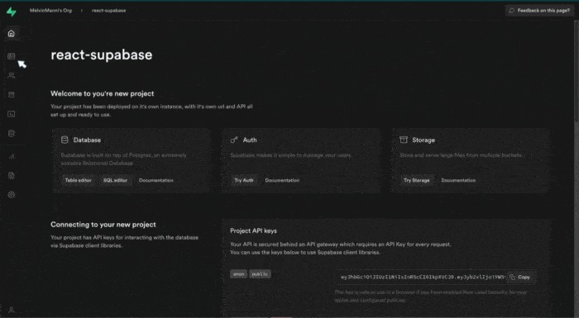The height and width of the screenshot is (318, 579).
Task: Open Documentation link in Database card
Action: pos(156,180)
